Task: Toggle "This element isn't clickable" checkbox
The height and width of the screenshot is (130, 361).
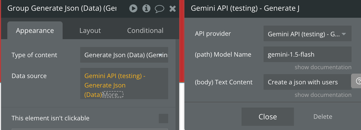Action: pyautogui.click(x=163, y=118)
